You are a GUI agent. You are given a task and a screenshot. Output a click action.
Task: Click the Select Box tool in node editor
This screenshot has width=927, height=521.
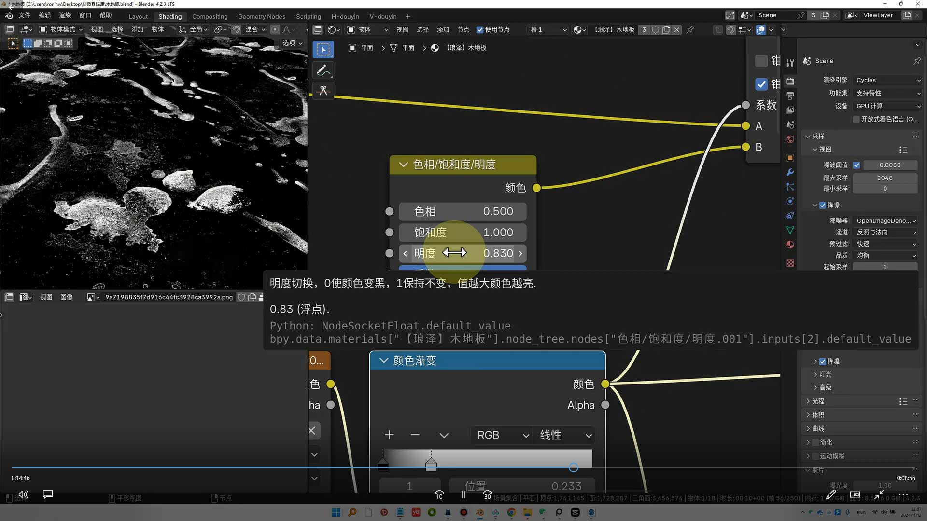coord(323,49)
